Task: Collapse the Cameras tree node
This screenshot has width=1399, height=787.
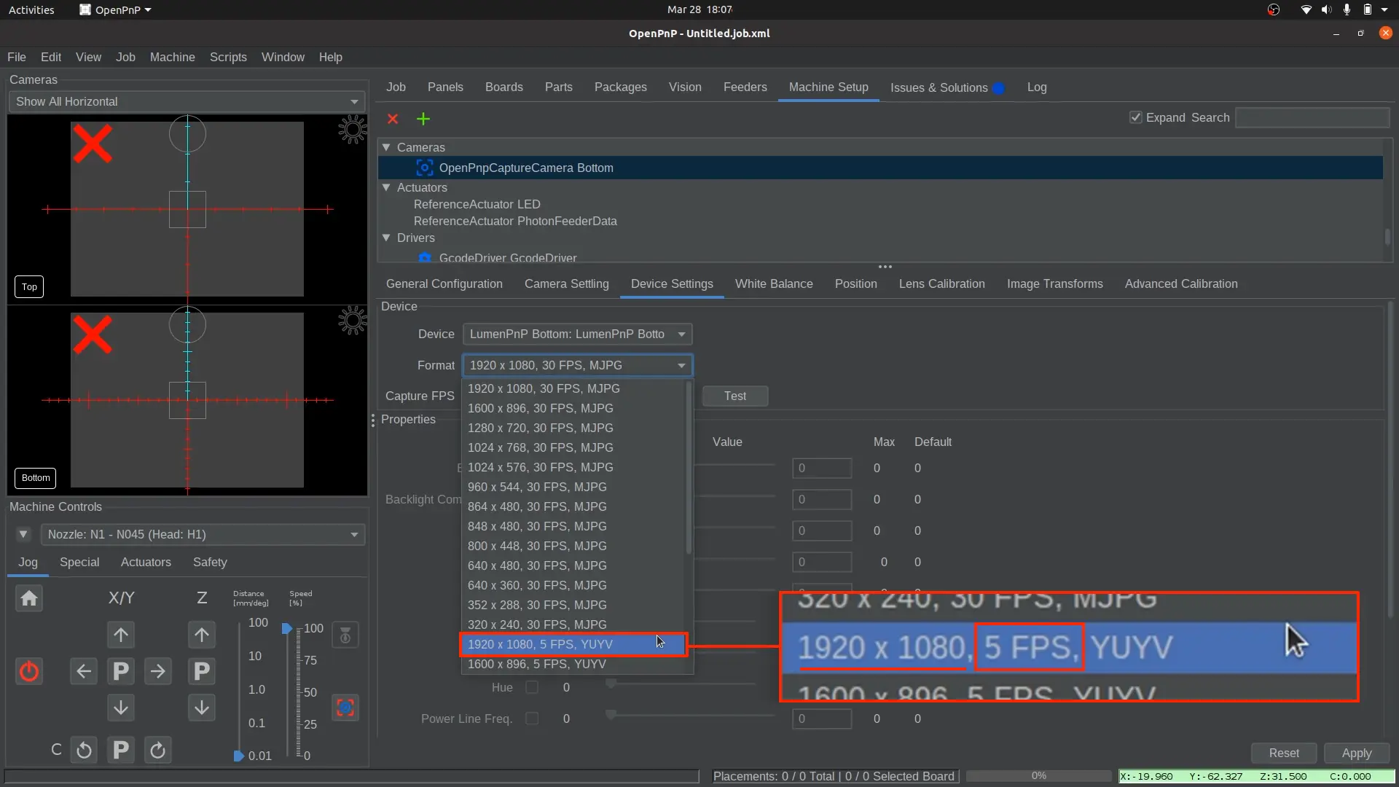Action: tap(386, 147)
